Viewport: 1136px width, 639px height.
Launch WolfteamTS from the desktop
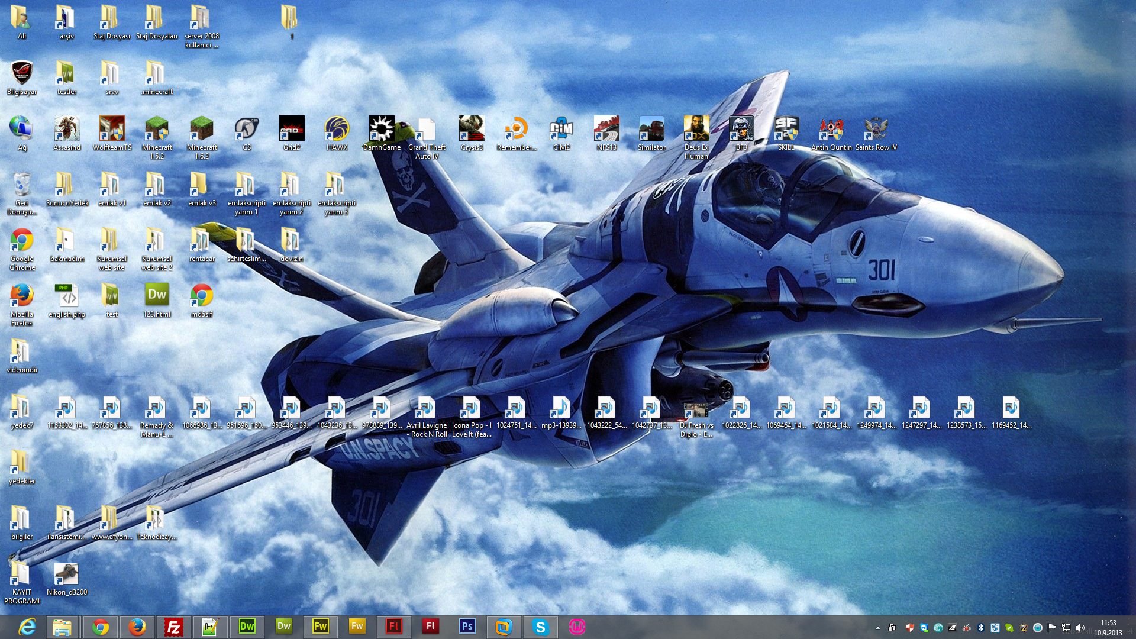112,134
